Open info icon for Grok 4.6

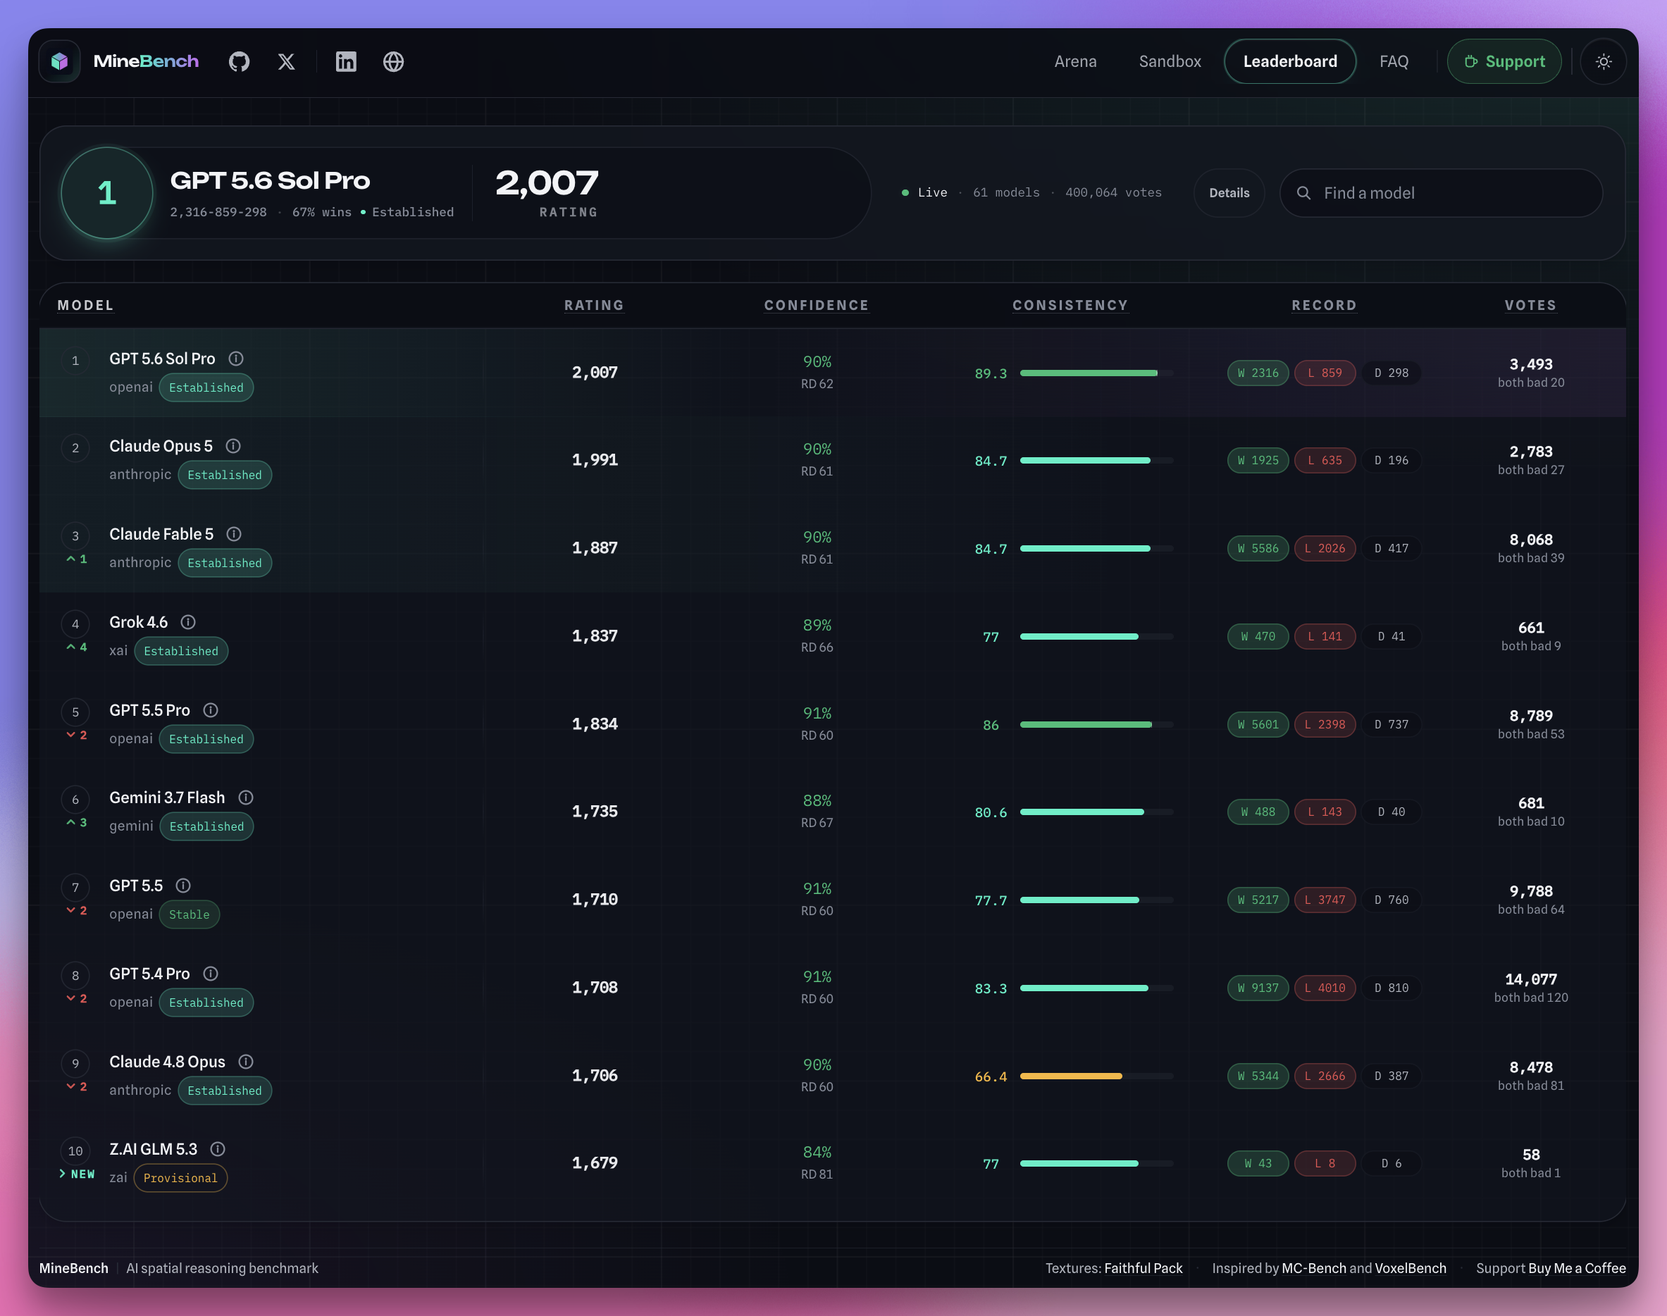(x=187, y=622)
